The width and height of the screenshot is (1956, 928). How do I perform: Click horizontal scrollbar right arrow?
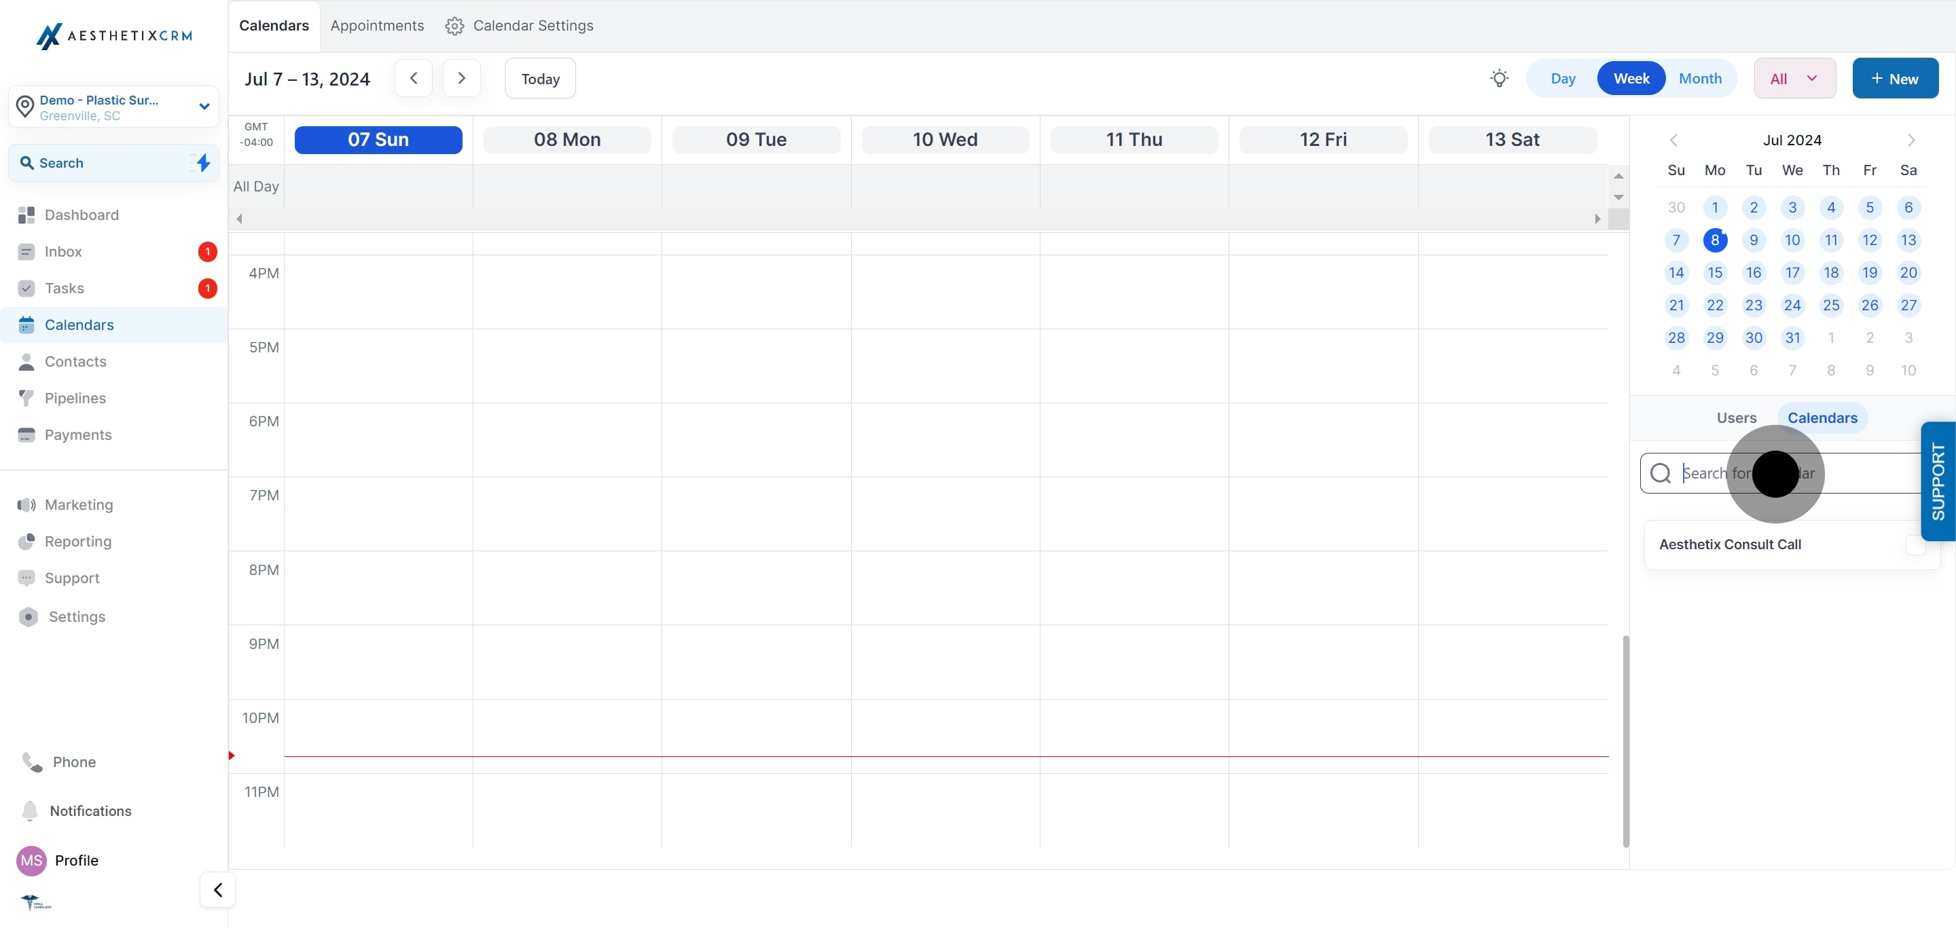[x=1597, y=219]
